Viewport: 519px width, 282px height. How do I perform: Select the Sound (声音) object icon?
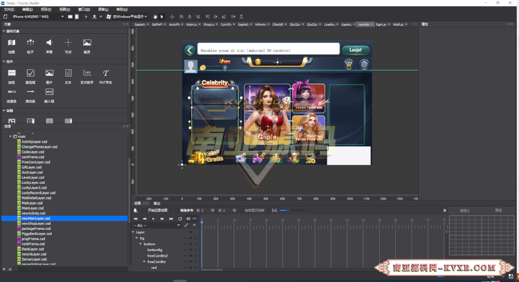coord(49,43)
